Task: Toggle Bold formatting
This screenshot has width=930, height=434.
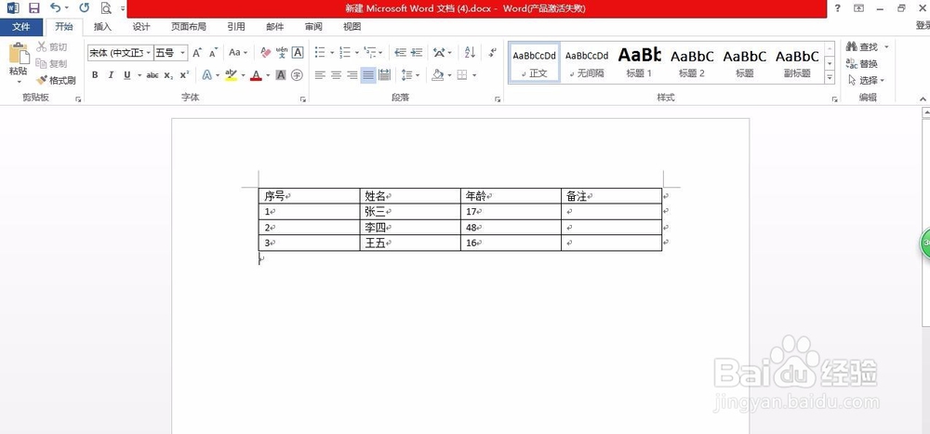Action: pos(95,75)
